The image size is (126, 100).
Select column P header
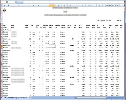tap(71, 5)
